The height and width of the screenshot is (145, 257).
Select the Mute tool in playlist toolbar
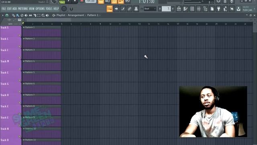click(x=26, y=15)
